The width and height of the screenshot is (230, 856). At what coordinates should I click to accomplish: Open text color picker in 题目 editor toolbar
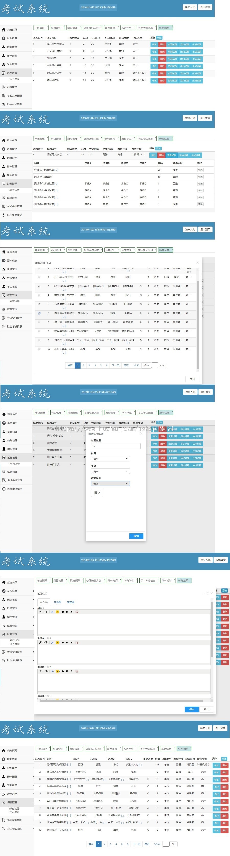(x=53, y=612)
